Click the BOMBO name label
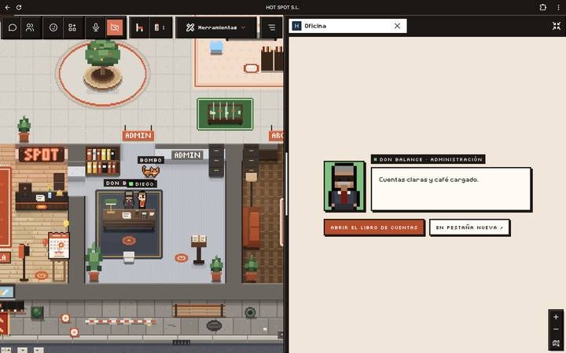 click(x=151, y=160)
